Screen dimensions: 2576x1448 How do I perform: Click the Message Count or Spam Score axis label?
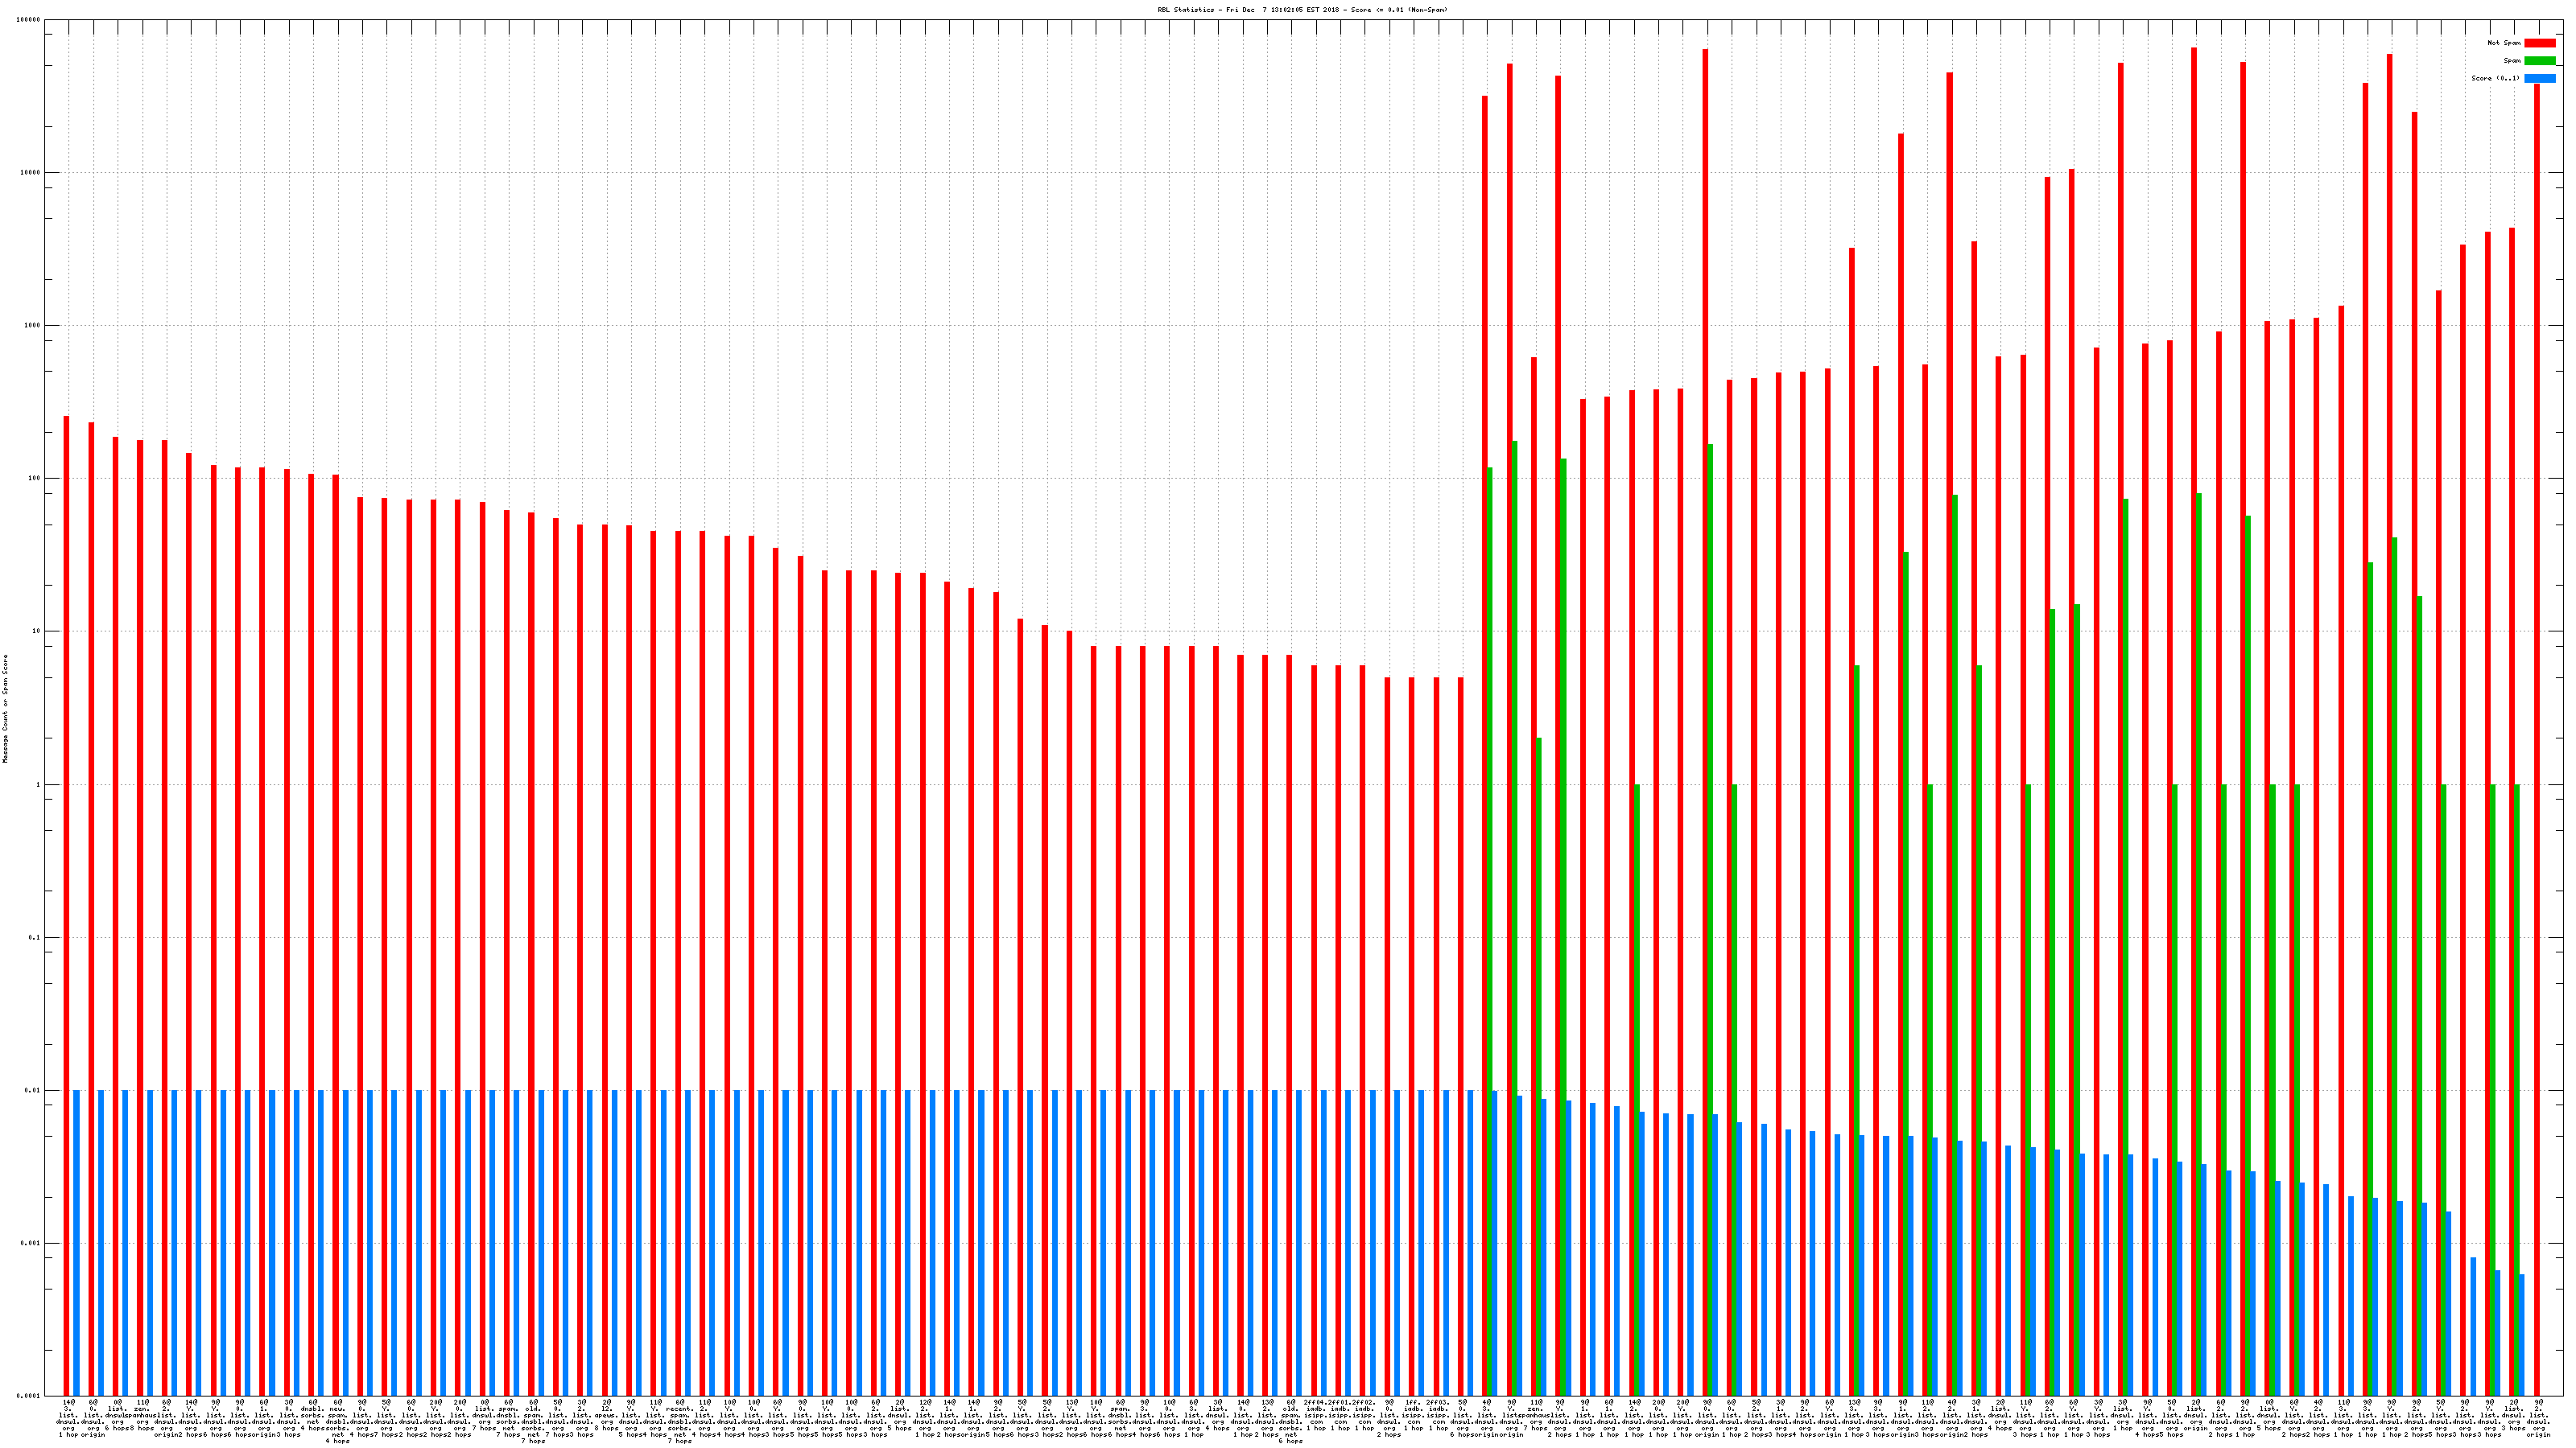click(x=5, y=709)
